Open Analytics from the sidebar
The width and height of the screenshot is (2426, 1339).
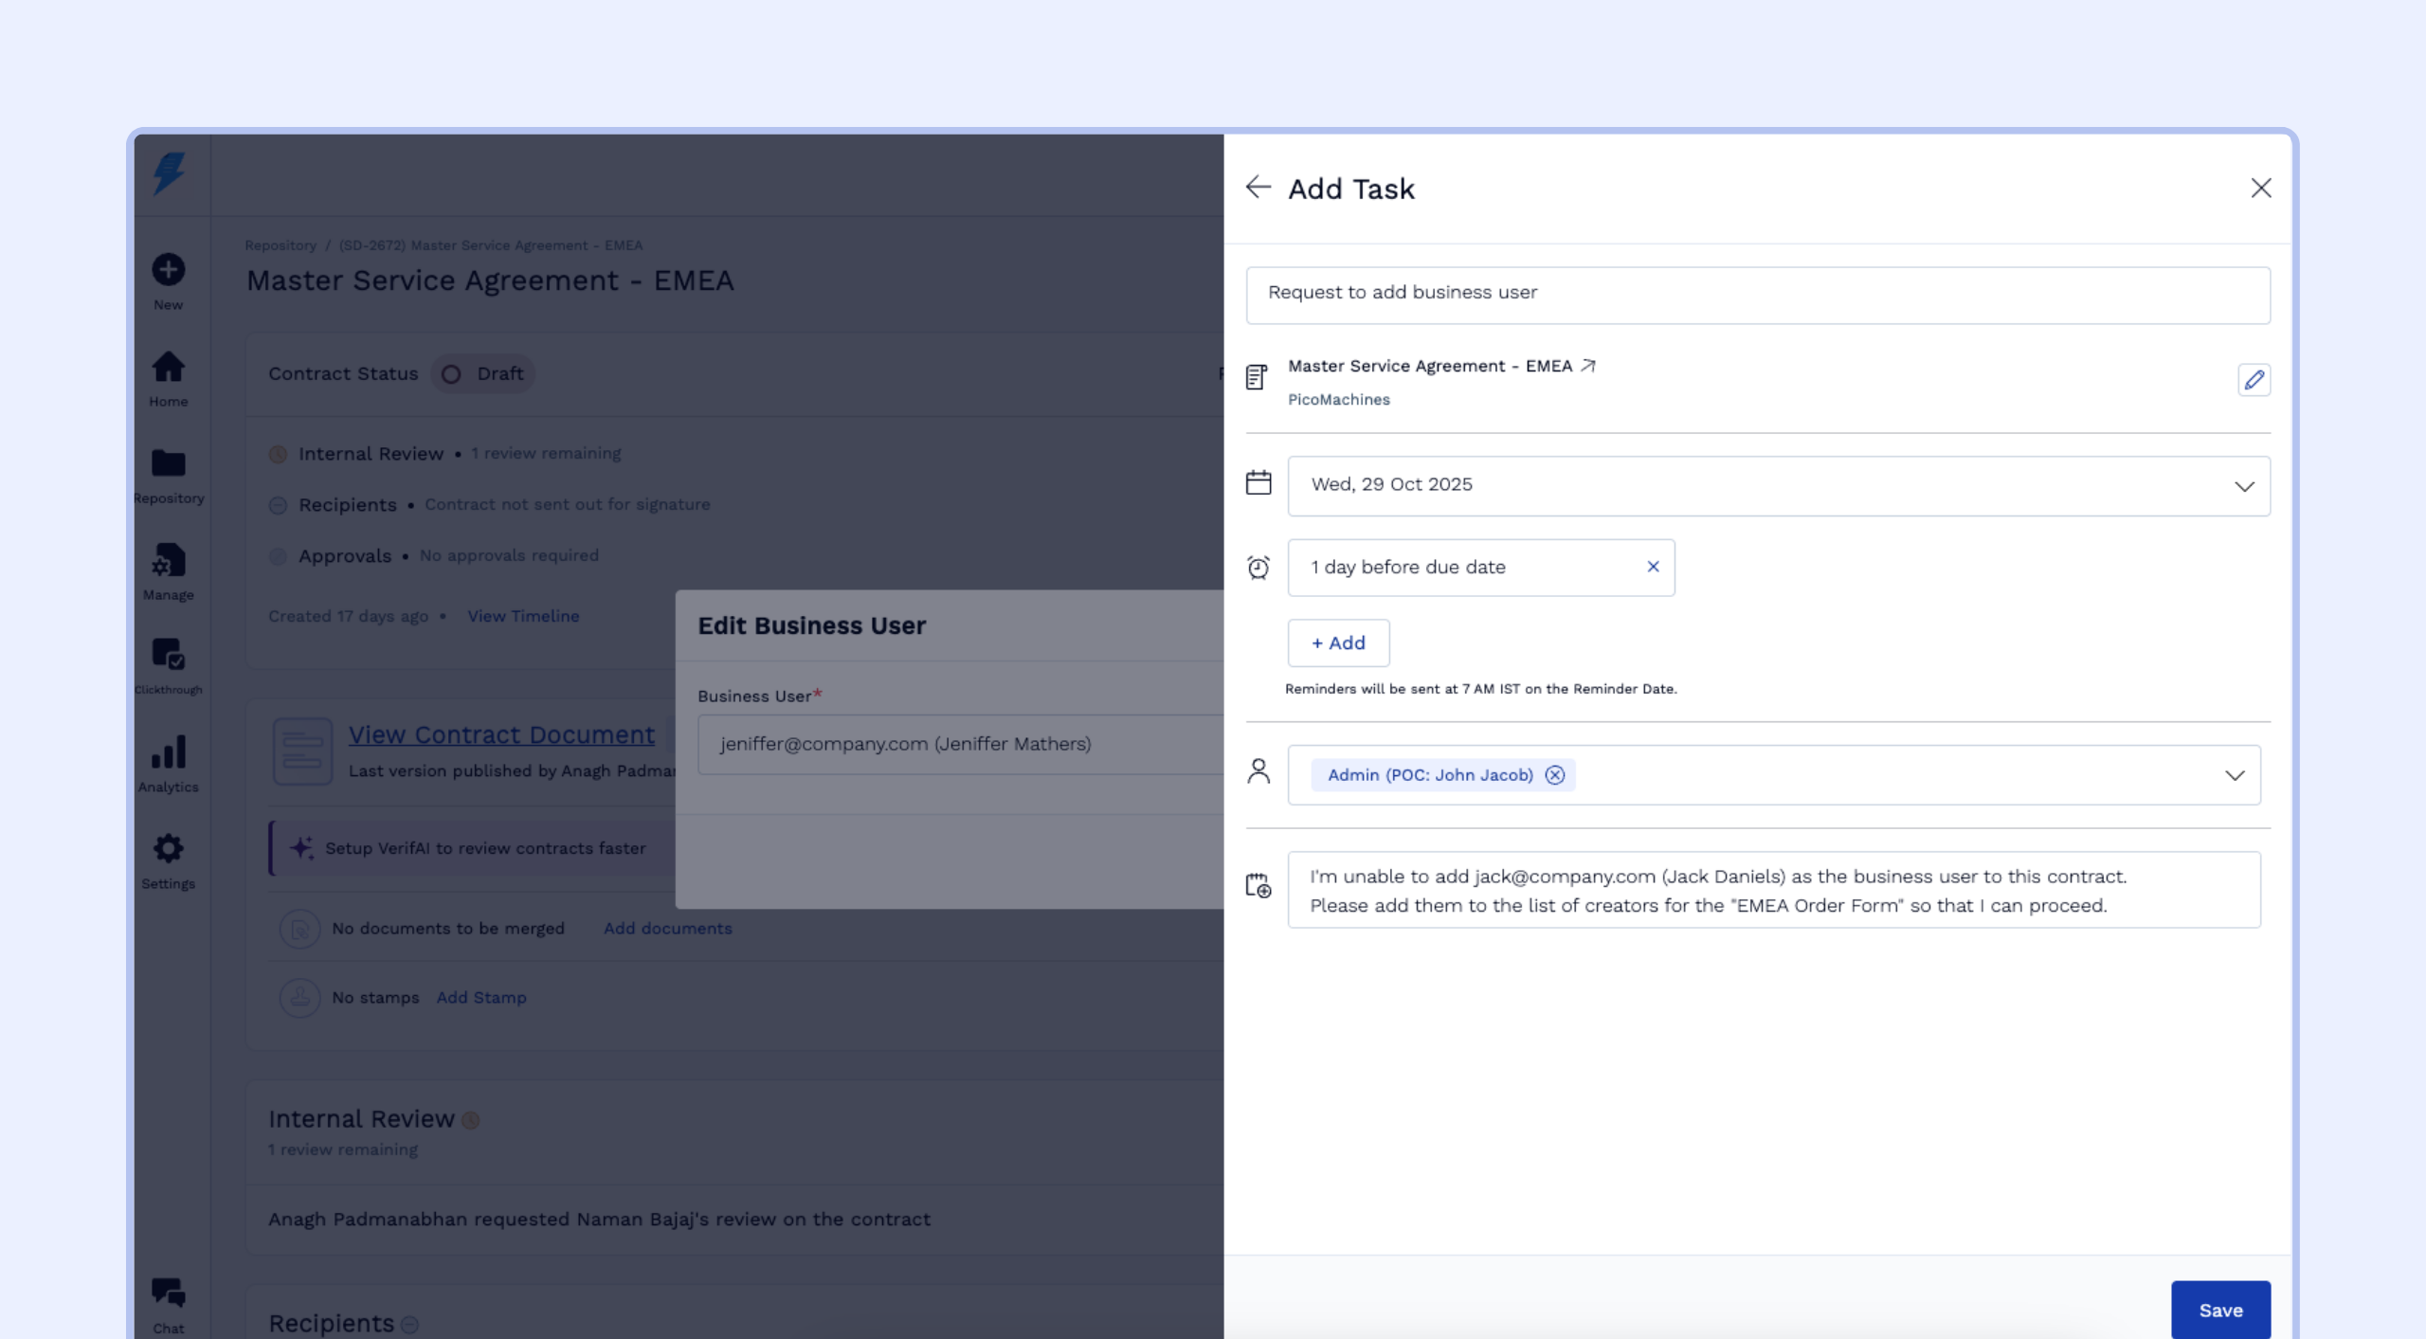(x=169, y=763)
